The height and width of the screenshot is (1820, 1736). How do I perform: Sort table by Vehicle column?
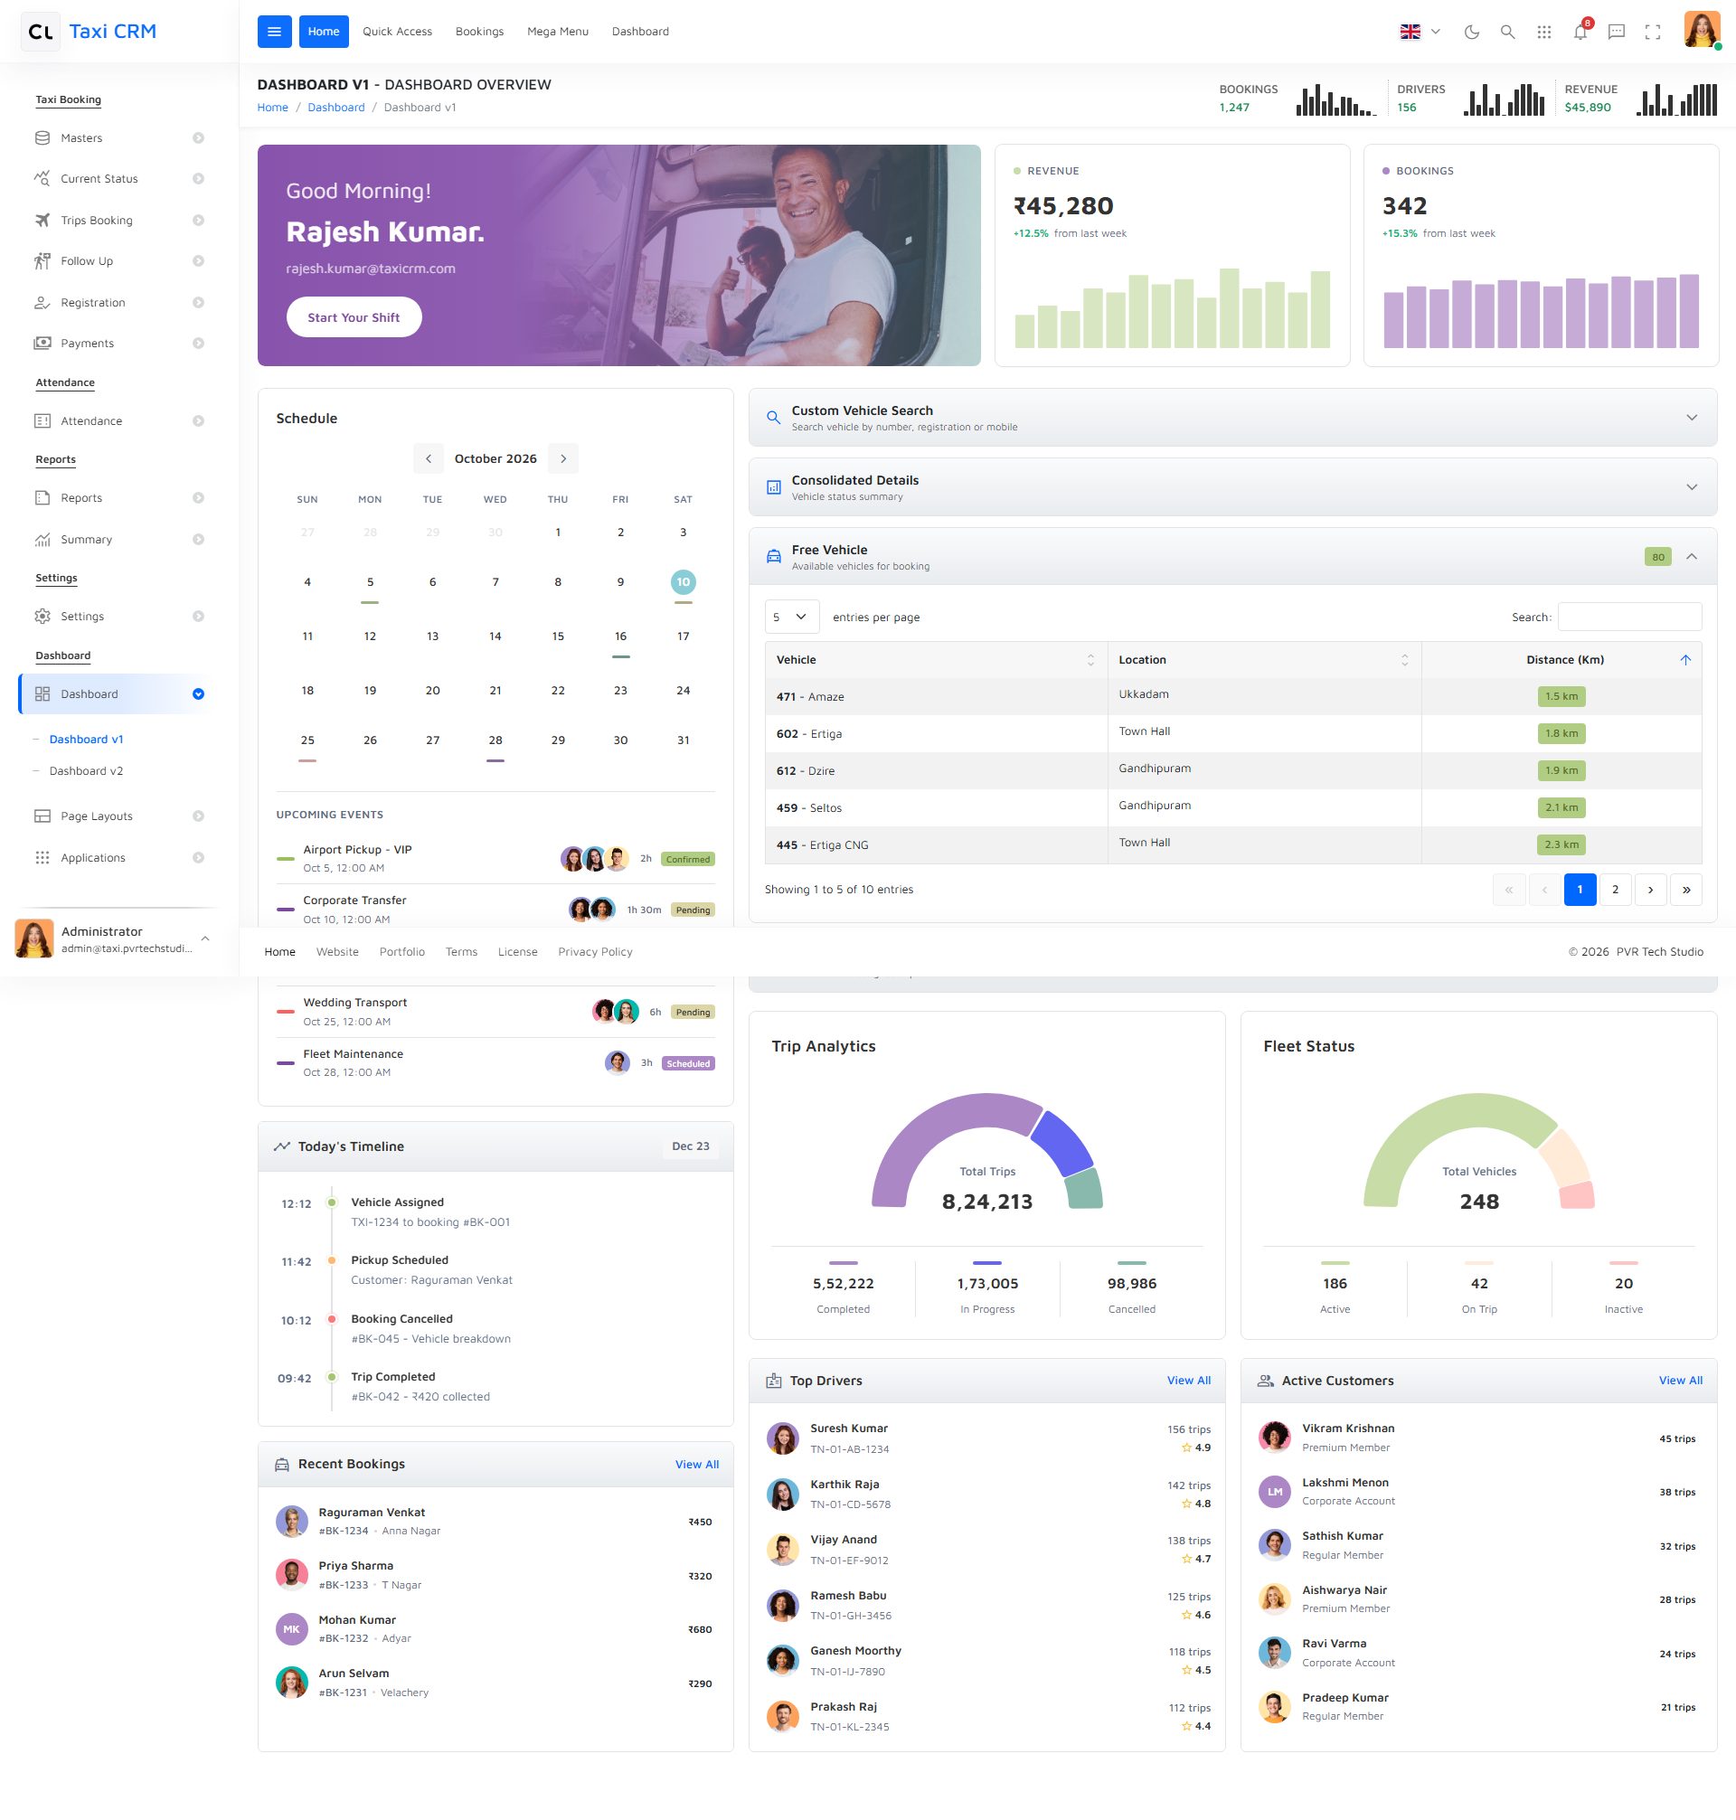coord(937,660)
